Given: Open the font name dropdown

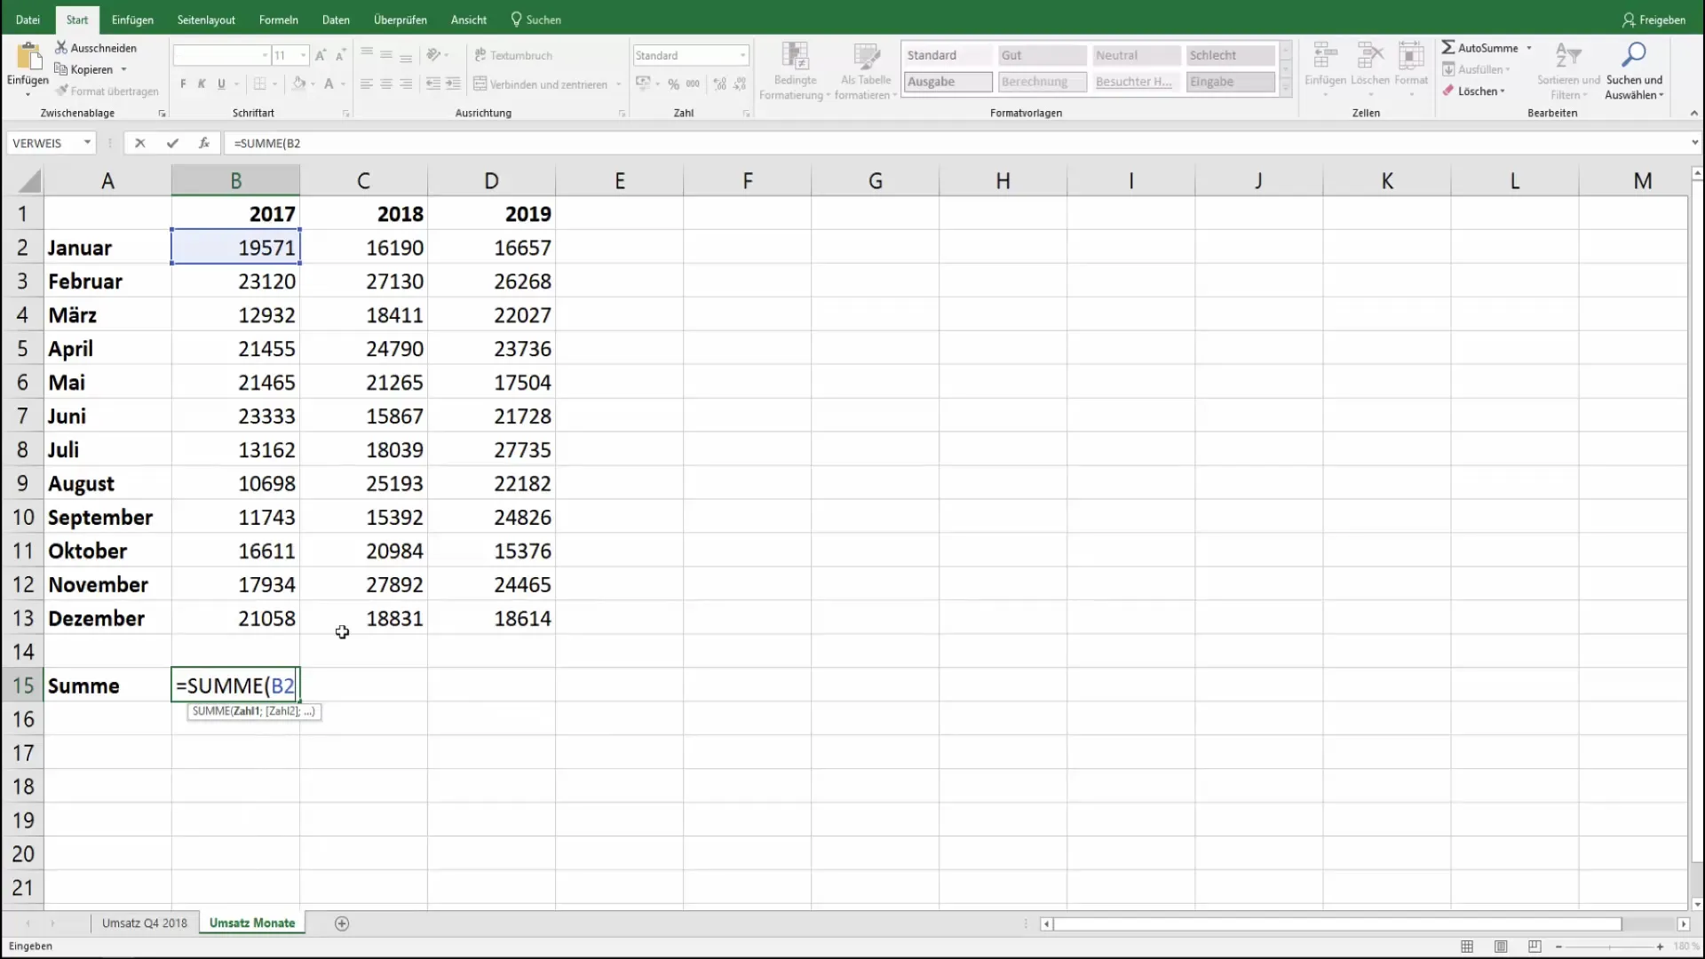Looking at the screenshot, I should click(265, 55).
